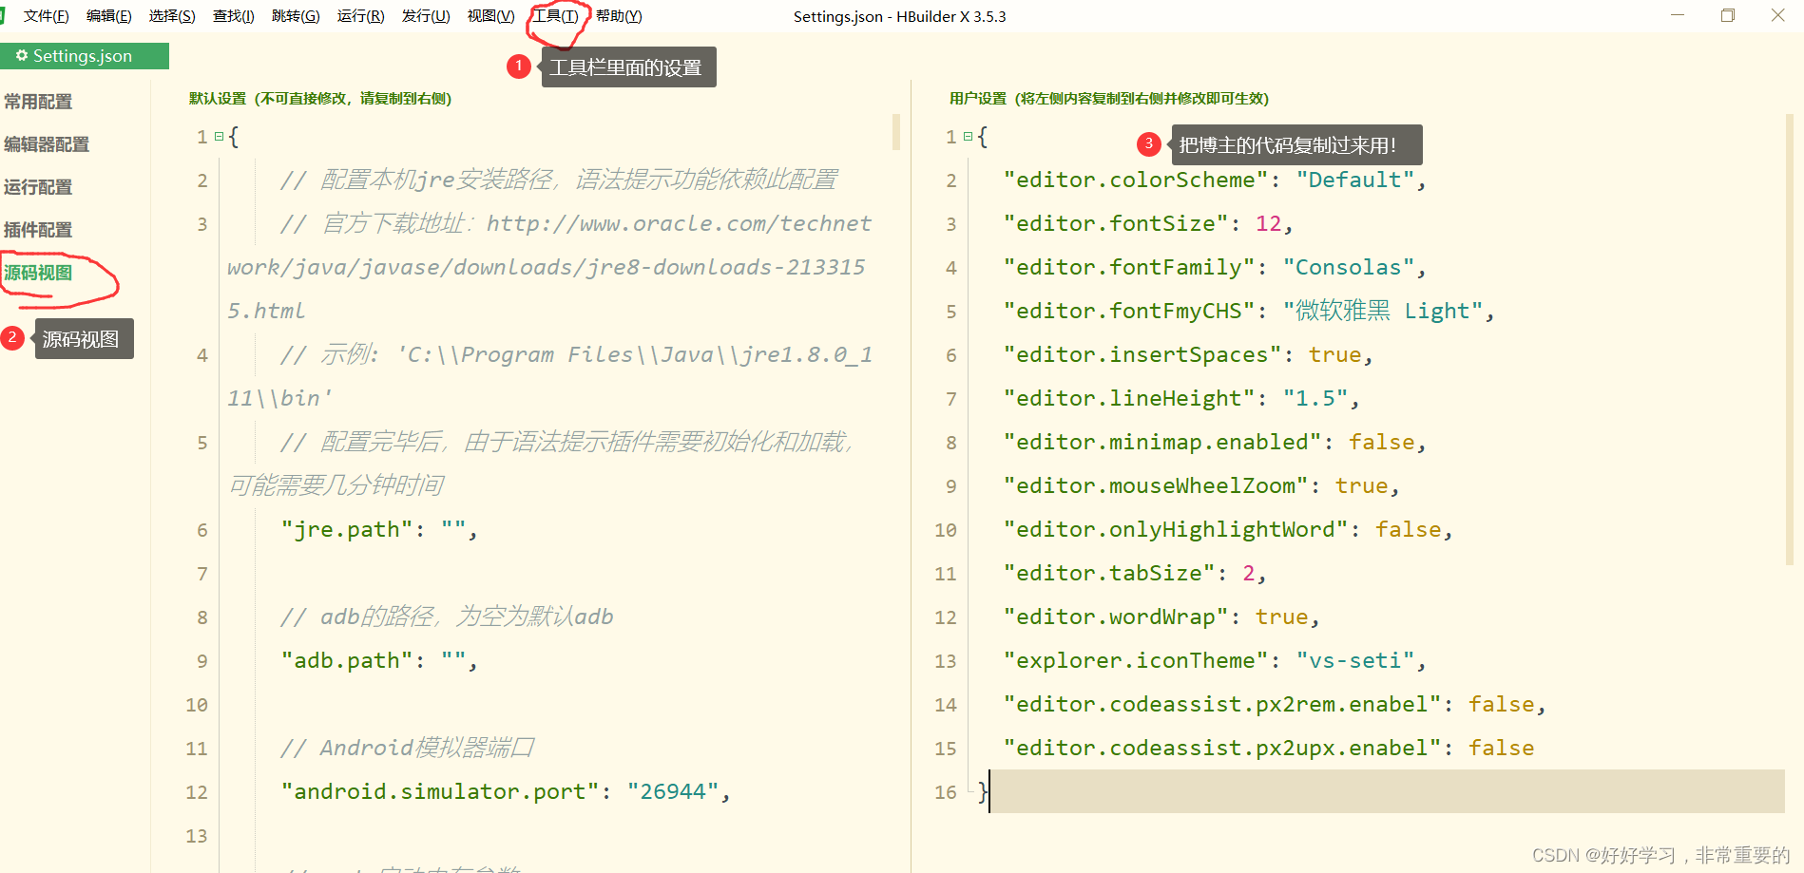Open 运行配置 settings section
Image resolution: width=1804 pixels, height=873 pixels.
tap(38, 187)
